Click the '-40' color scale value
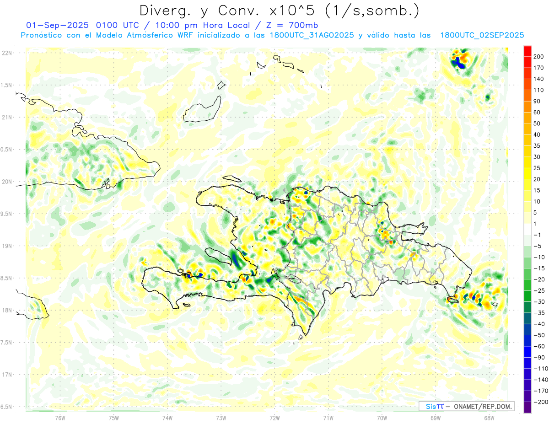 (539, 324)
